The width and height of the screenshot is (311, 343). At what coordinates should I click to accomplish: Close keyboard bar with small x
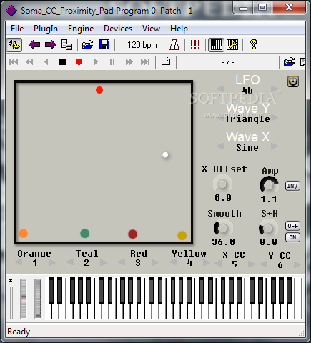click(11, 280)
